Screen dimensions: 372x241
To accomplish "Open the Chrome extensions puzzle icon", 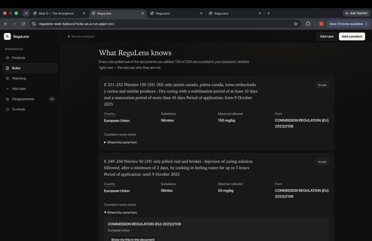I will pyautogui.click(x=308, y=24).
